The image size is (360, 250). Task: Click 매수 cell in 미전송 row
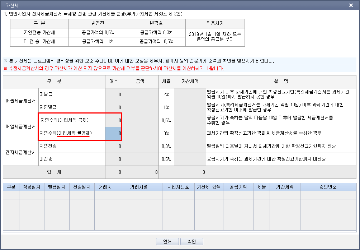click(114, 159)
